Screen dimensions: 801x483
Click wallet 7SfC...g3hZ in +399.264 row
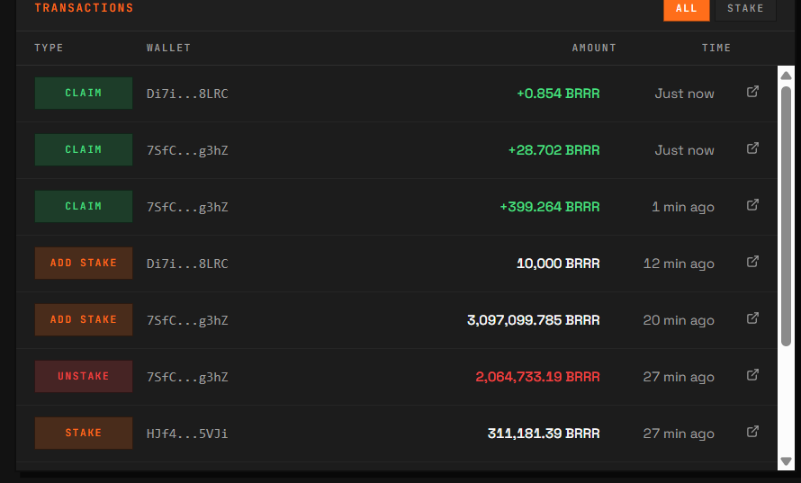[x=187, y=207]
